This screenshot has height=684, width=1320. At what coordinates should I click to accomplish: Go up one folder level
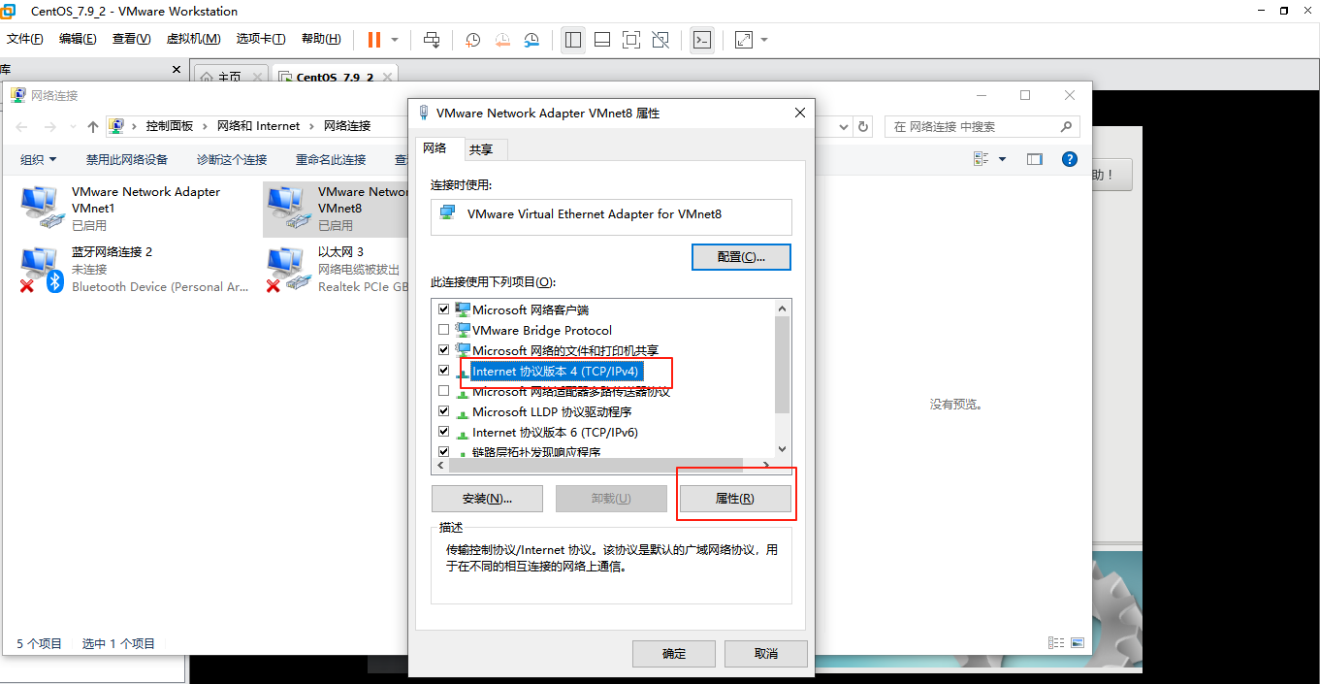93,126
